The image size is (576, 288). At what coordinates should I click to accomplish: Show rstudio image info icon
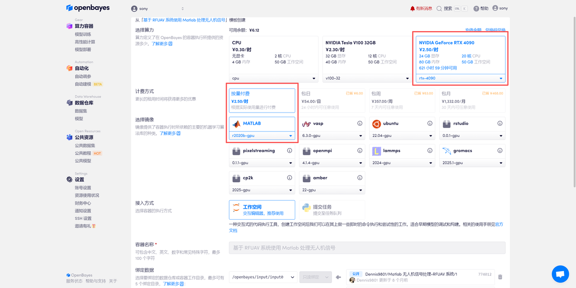coord(500,123)
